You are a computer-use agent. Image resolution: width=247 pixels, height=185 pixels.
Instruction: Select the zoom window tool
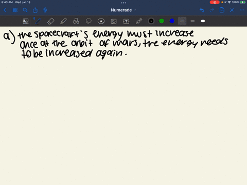click(26, 21)
